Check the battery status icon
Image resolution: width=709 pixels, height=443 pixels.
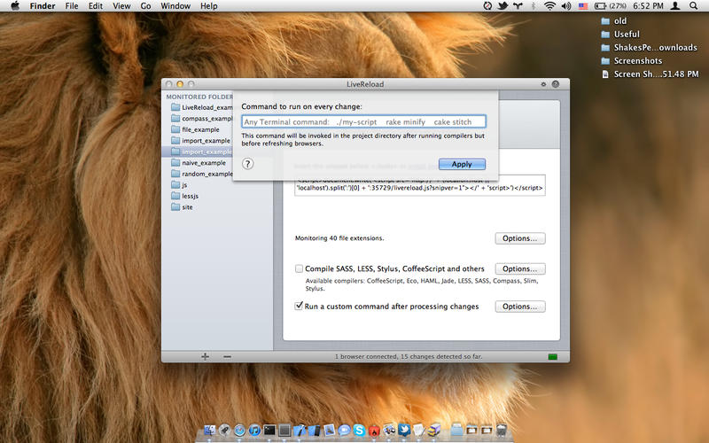point(601,6)
